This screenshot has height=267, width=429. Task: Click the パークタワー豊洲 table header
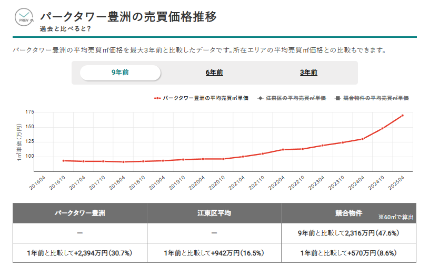click(x=80, y=213)
